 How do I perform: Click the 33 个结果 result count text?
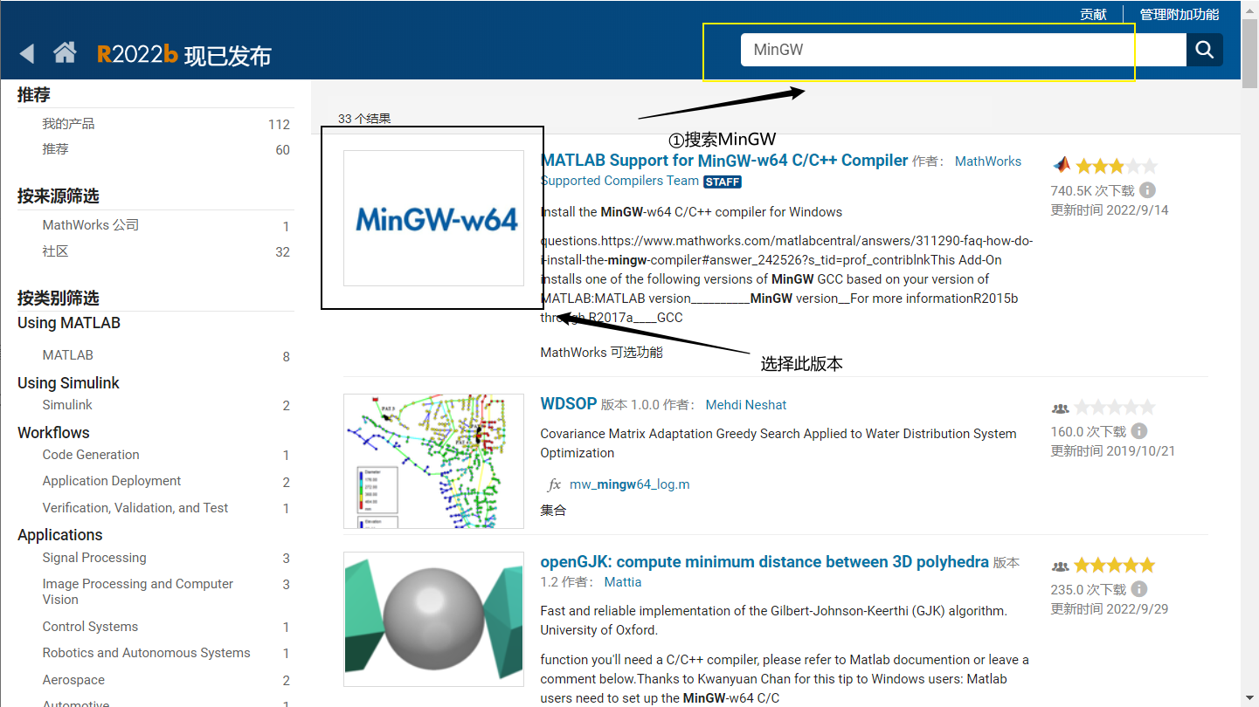click(x=364, y=119)
